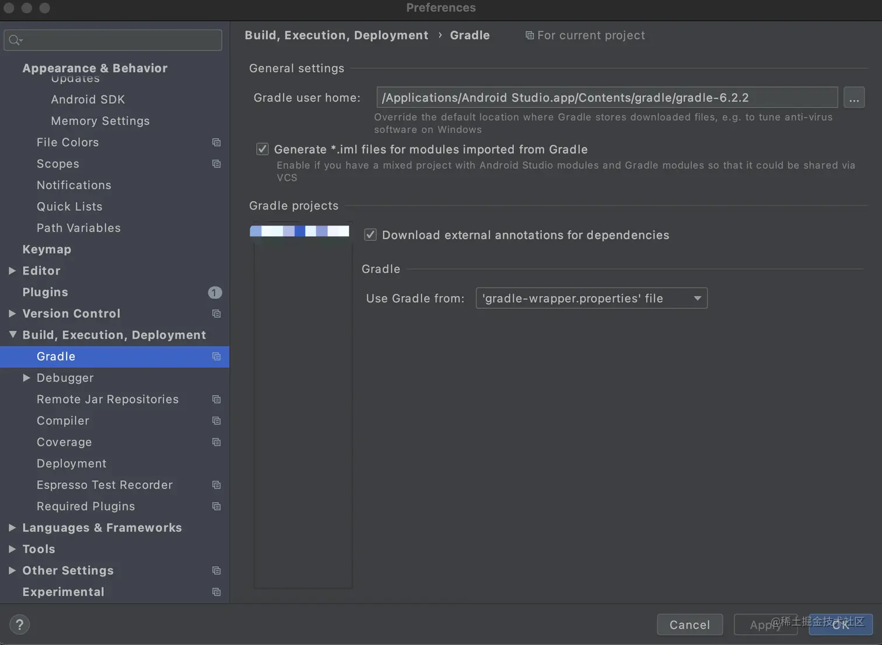Open the Path Variables settings page
This screenshot has width=882, height=645.
pos(79,228)
